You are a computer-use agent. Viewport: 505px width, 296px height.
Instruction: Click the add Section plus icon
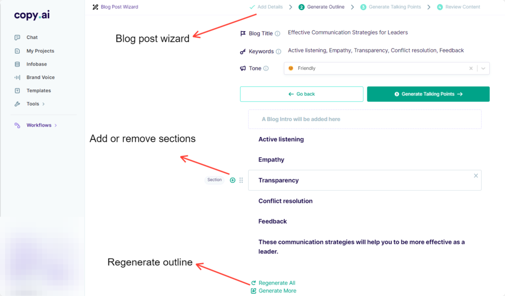click(232, 180)
